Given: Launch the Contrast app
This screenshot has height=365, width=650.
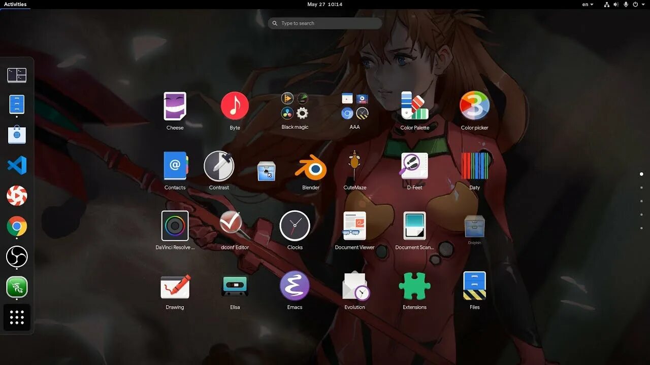Looking at the screenshot, I should (x=219, y=166).
